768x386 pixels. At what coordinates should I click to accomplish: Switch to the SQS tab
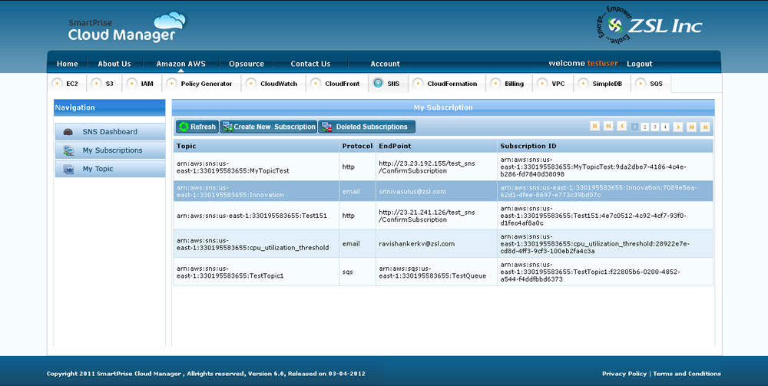click(651, 84)
